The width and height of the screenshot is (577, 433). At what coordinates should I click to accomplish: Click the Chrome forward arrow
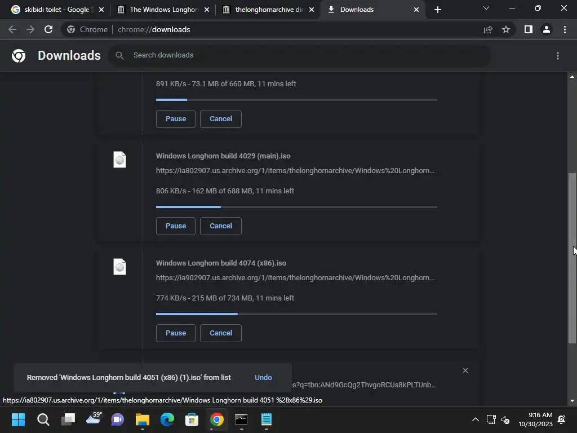point(30,29)
